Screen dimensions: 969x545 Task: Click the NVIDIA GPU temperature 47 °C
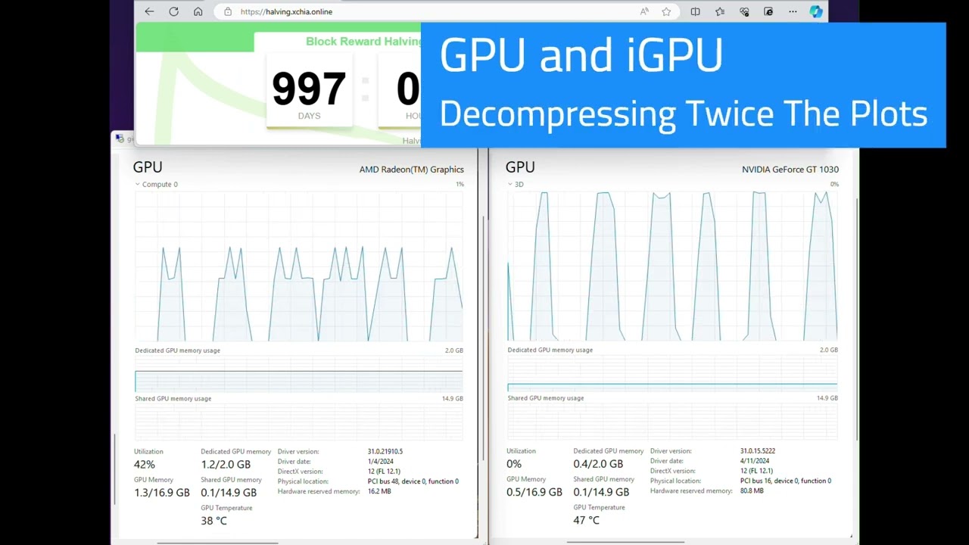tap(586, 520)
